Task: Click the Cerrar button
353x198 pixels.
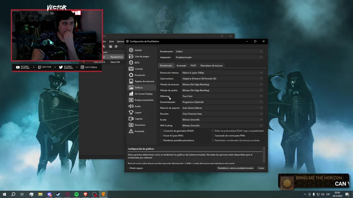Action: point(261,168)
